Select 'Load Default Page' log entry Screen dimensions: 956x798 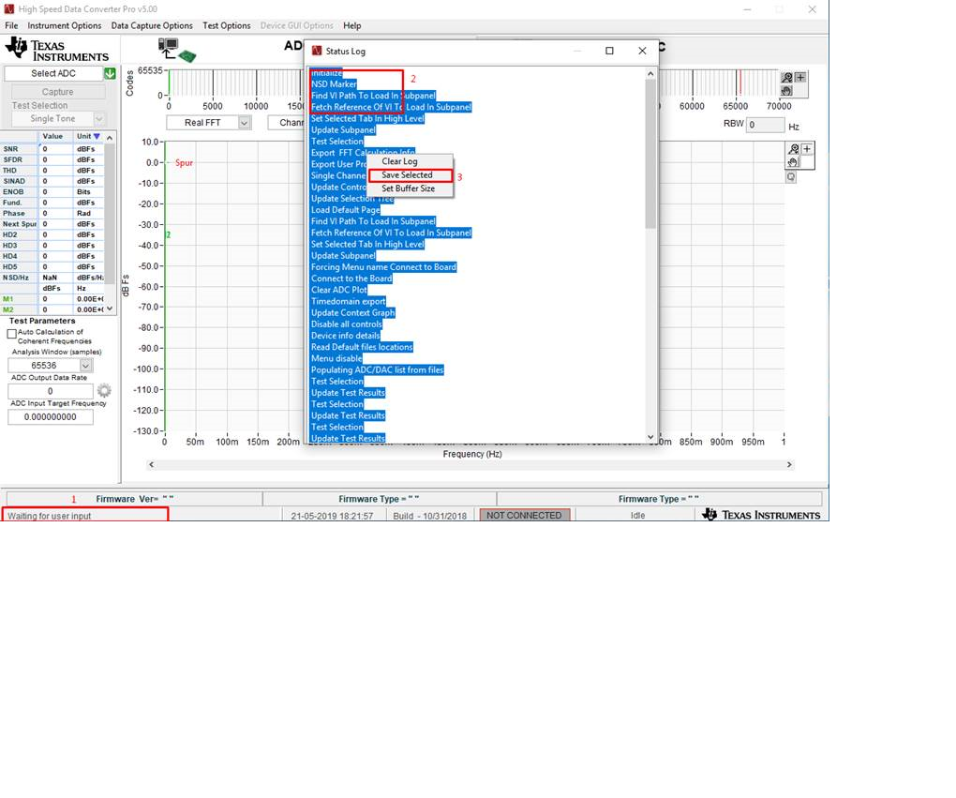pos(345,210)
